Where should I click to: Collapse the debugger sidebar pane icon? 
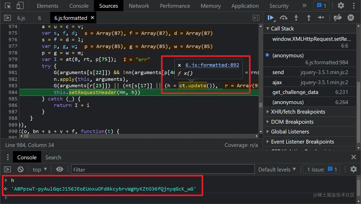(x=256, y=18)
